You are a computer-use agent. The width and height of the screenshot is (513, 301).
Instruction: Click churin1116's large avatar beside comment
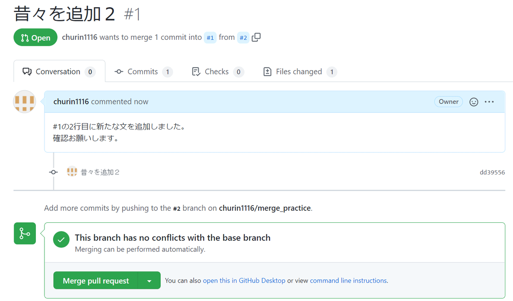tap(25, 102)
